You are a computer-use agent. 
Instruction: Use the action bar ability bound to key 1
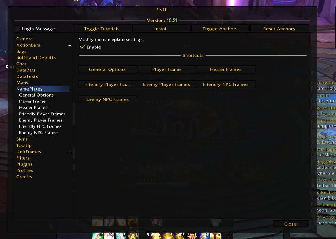click(x=97, y=236)
